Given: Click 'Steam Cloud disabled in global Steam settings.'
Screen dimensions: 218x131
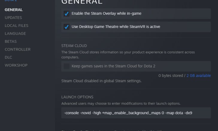Looking at the screenshot, I should [101, 81].
